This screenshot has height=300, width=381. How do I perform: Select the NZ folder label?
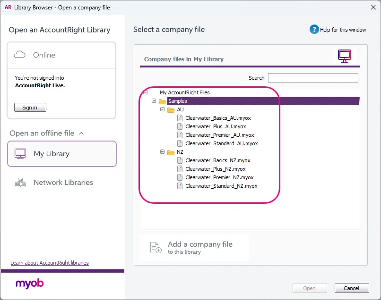pyautogui.click(x=180, y=152)
